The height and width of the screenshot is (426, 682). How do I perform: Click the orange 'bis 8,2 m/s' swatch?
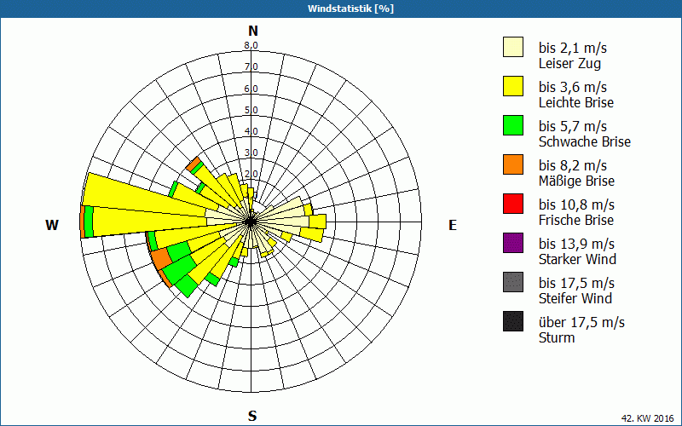point(513,164)
